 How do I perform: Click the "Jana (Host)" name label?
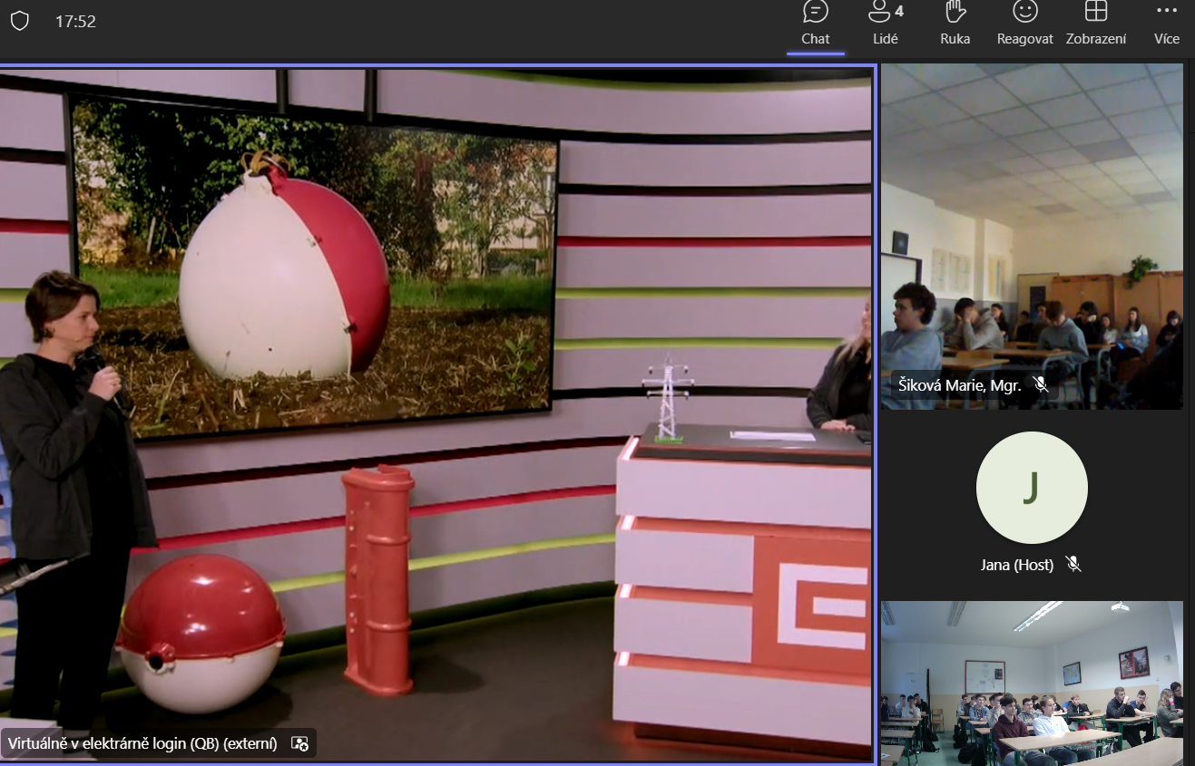[1017, 565]
